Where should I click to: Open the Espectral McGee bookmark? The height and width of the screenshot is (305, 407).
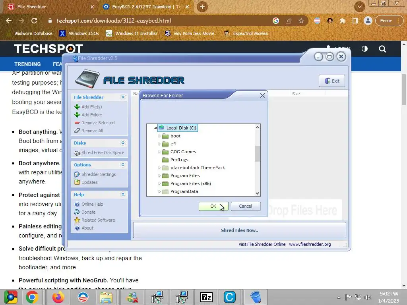[x=246, y=33]
